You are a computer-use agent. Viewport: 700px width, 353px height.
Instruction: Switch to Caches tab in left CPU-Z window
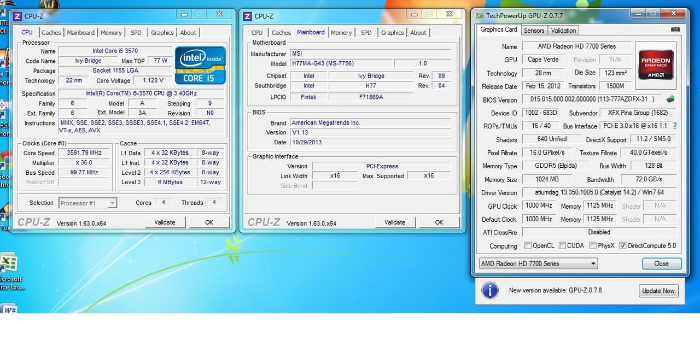51,33
